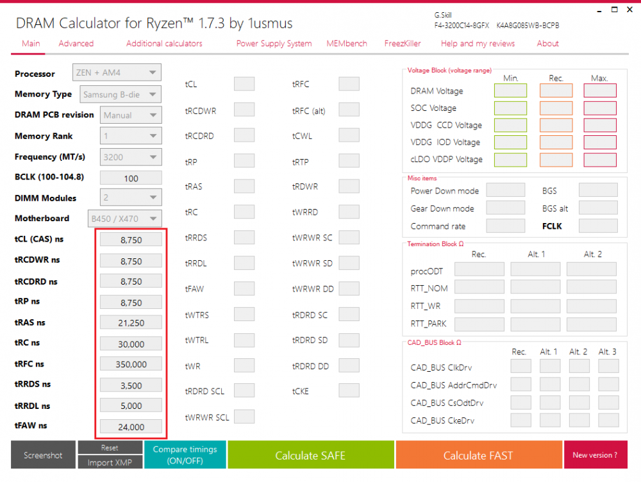Edit the BCLK (100-104.8) input field
The height and width of the screenshot is (482, 641).
pos(131,178)
